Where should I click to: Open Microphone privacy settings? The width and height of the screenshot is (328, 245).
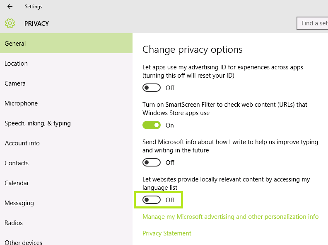(x=21, y=103)
